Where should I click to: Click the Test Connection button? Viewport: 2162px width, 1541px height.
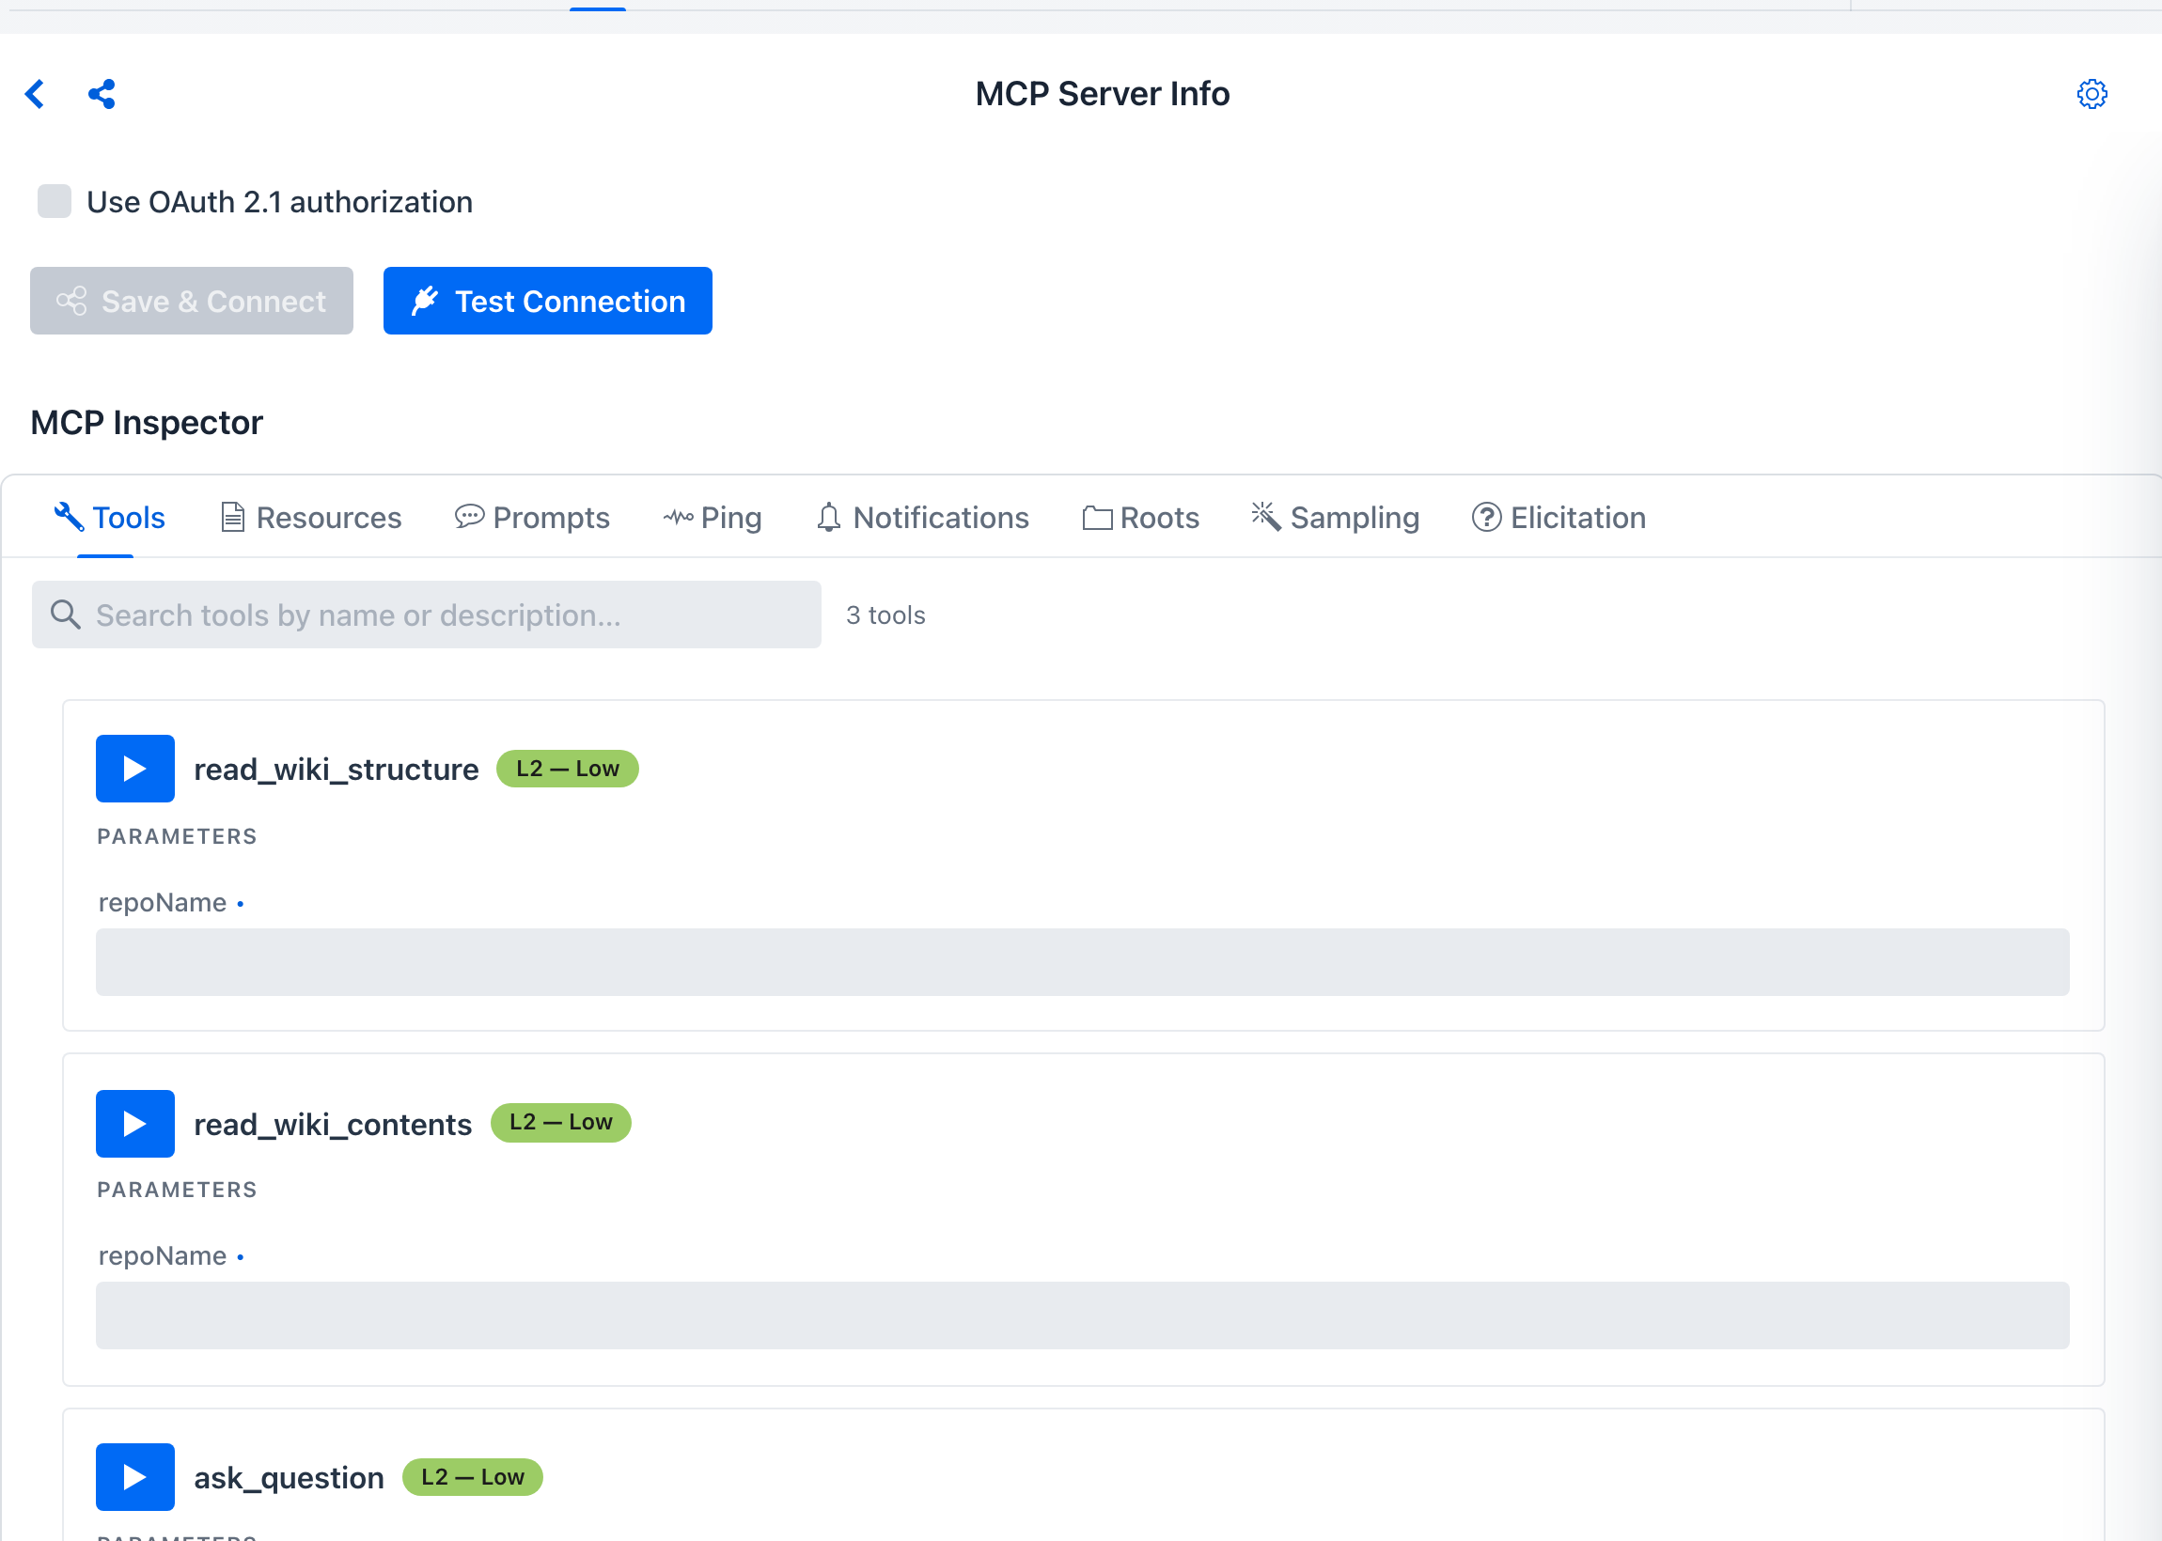(548, 301)
